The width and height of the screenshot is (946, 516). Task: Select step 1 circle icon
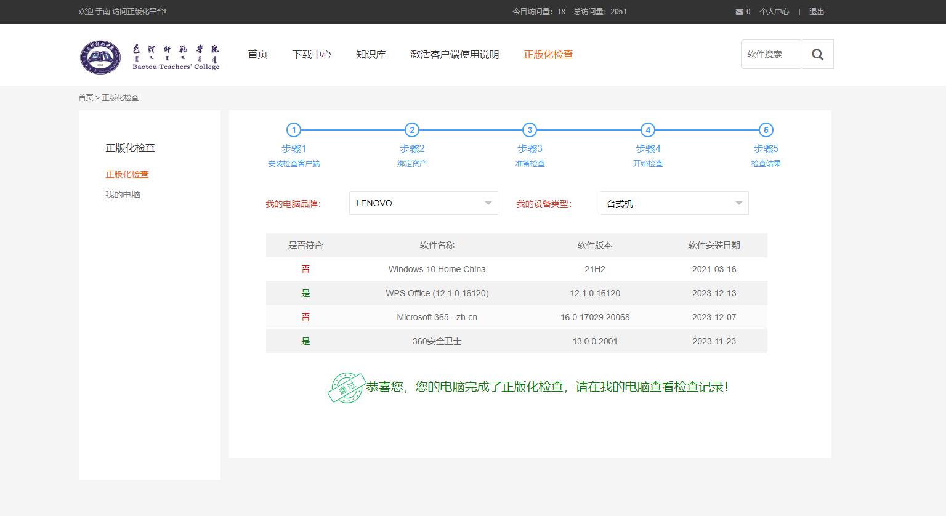click(294, 130)
